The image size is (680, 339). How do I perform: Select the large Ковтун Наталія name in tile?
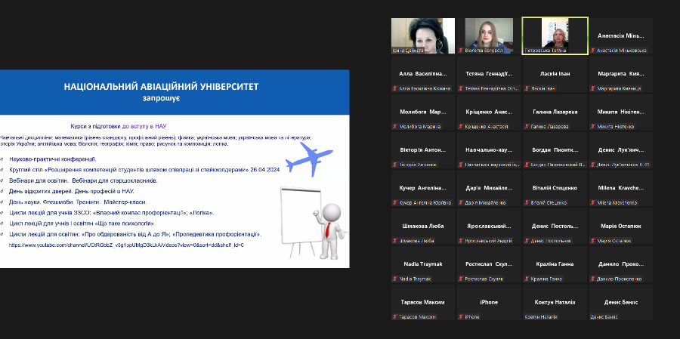coord(555,302)
